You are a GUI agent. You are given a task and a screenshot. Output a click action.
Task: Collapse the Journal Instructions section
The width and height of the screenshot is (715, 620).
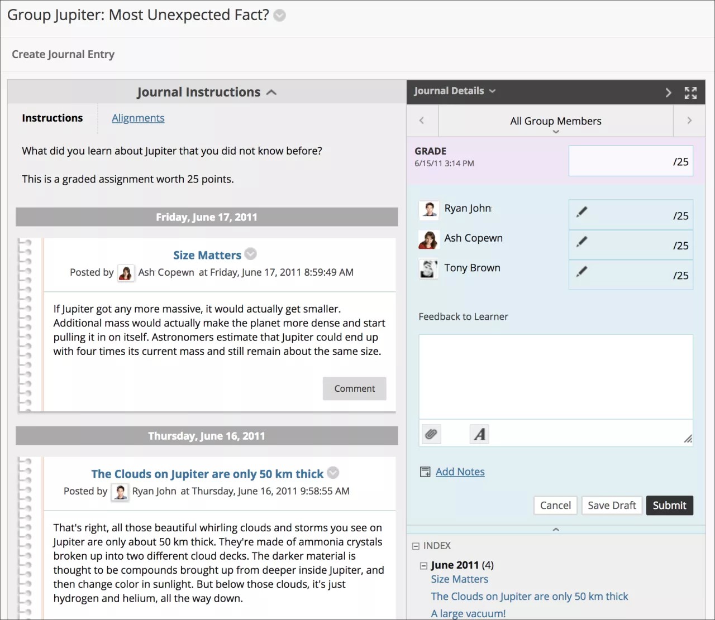tap(271, 92)
